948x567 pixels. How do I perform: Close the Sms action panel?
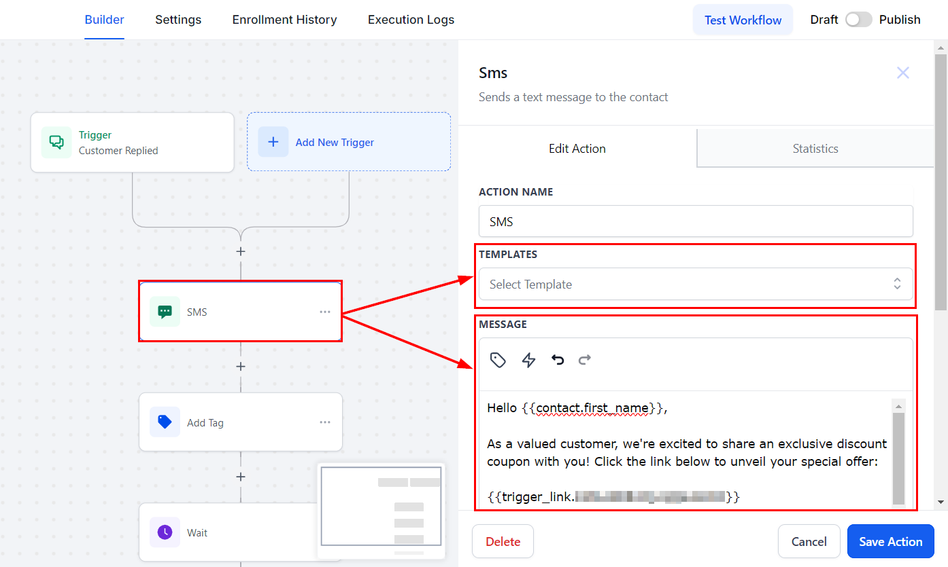(902, 73)
